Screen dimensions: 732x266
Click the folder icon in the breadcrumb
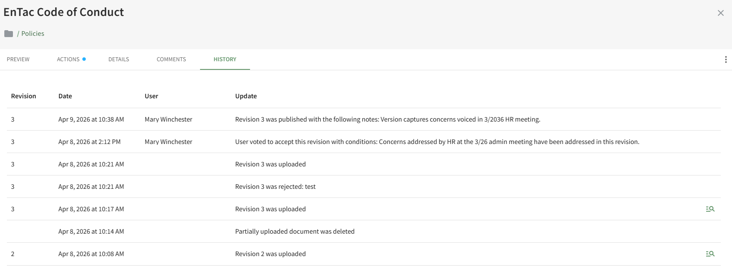9,34
